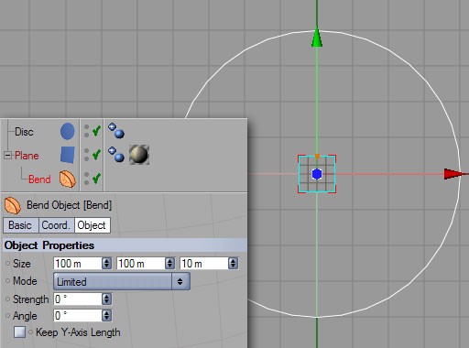Viewport: 469px width, 348px height.
Task: Switch to the Basic tab
Action: [x=20, y=225]
